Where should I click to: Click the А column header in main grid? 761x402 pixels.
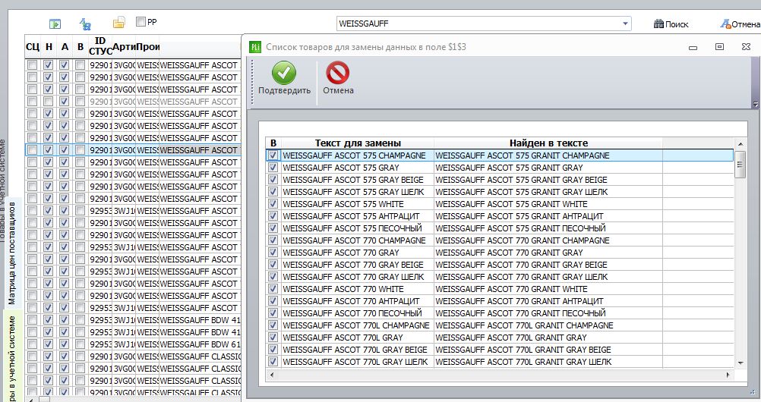point(65,47)
